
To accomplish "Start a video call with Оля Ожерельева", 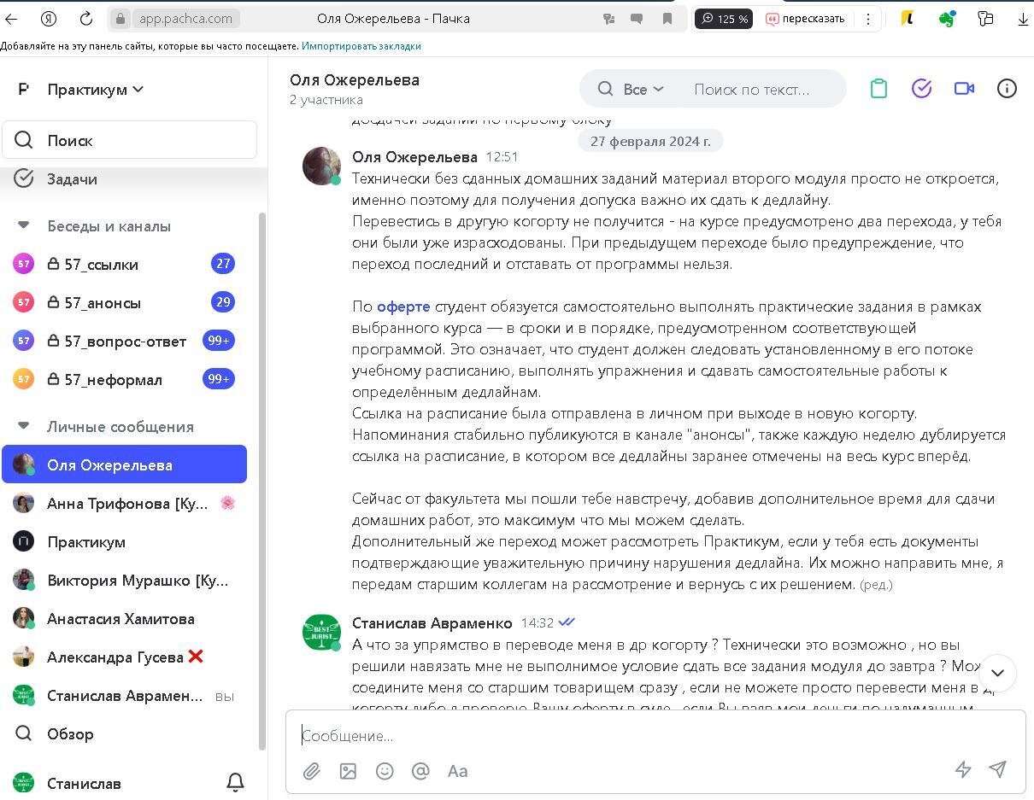I will (x=964, y=87).
